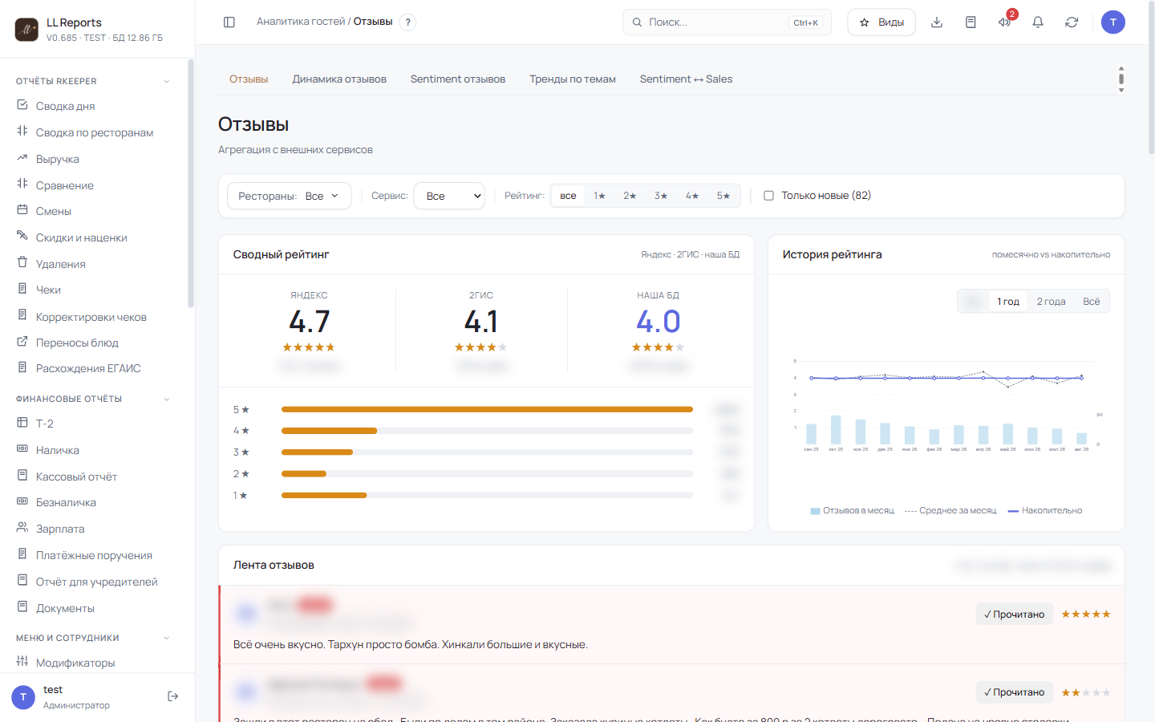Open the document report icon in header
1155x722 pixels.
pyautogui.click(x=971, y=22)
